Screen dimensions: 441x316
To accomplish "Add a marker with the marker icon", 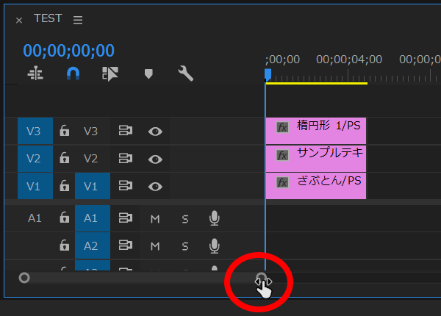I will pos(148,74).
